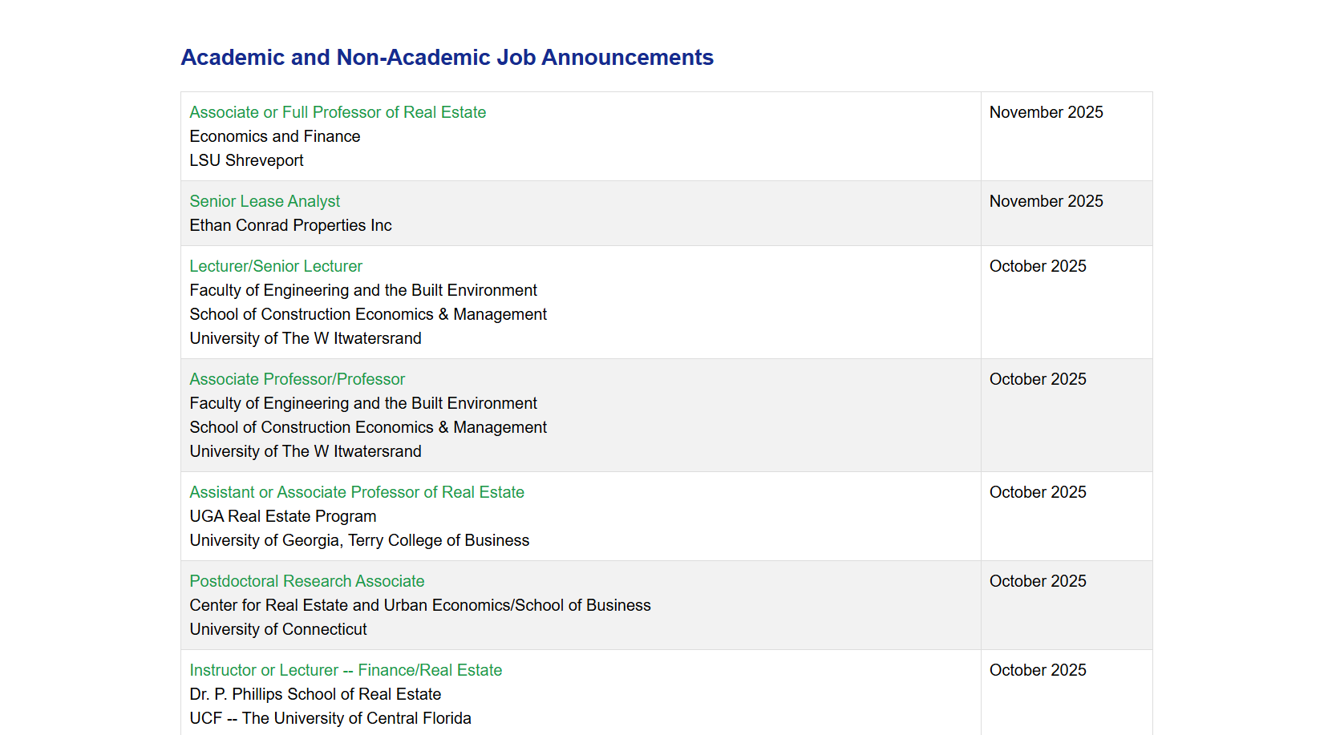This screenshot has height=735, width=1328.
Task: Open Instructor or Lecturer -- Finance/Real Estate link
Action: tap(346, 670)
